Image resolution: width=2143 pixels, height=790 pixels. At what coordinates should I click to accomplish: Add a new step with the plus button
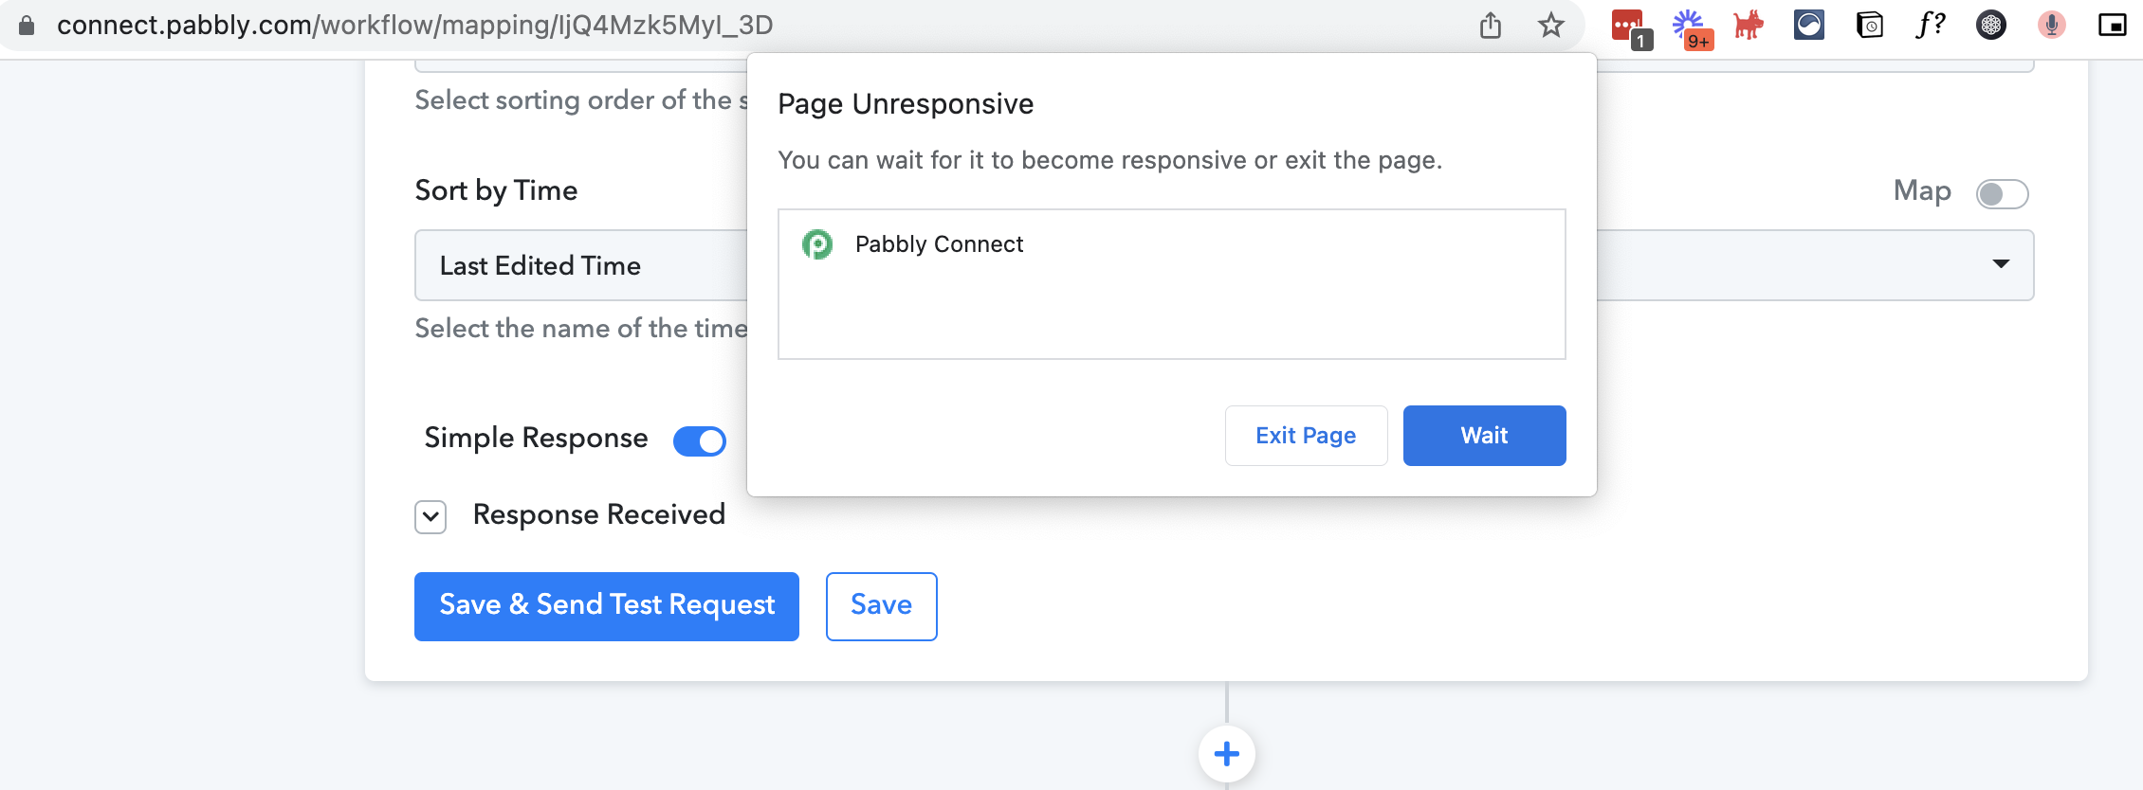[x=1227, y=754]
